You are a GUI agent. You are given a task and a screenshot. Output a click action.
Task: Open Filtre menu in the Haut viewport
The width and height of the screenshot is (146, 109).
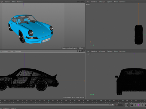tap(116, 2)
